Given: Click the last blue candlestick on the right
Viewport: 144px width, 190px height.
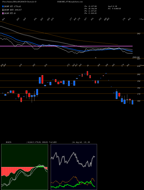Looking at the screenshot, I should point(132,102).
